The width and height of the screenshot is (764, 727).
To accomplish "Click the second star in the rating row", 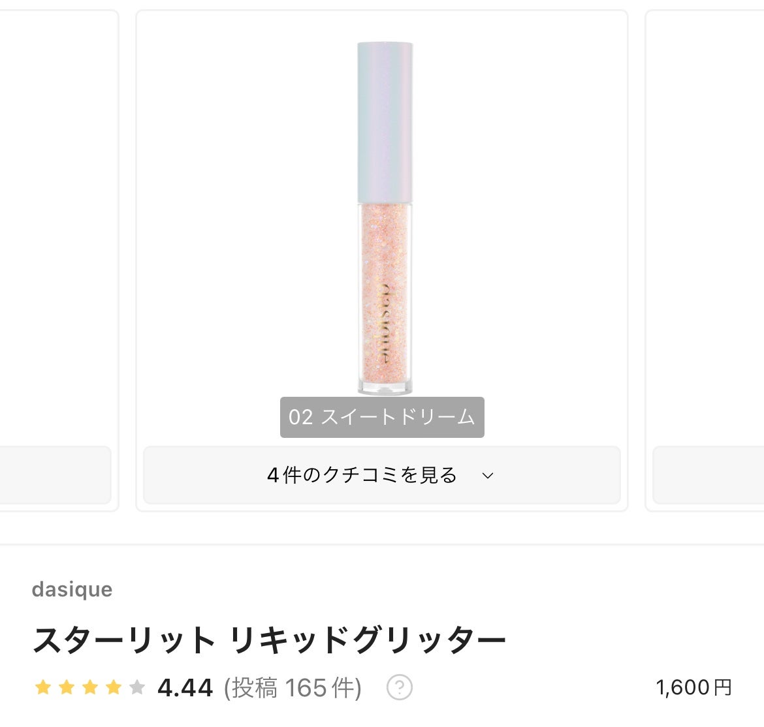I will pos(68,687).
